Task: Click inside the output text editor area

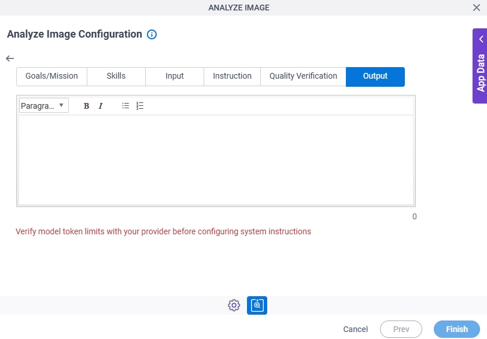Action: click(216, 160)
